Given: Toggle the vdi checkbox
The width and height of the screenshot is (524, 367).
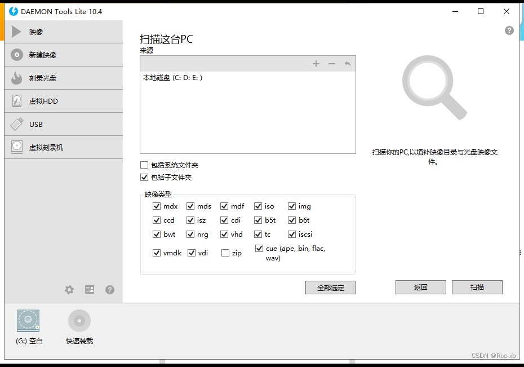Looking at the screenshot, I should click(191, 253).
